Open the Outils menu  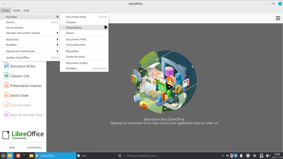(17, 10)
